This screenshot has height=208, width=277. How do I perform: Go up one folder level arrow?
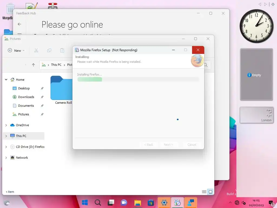coord(33,65)
